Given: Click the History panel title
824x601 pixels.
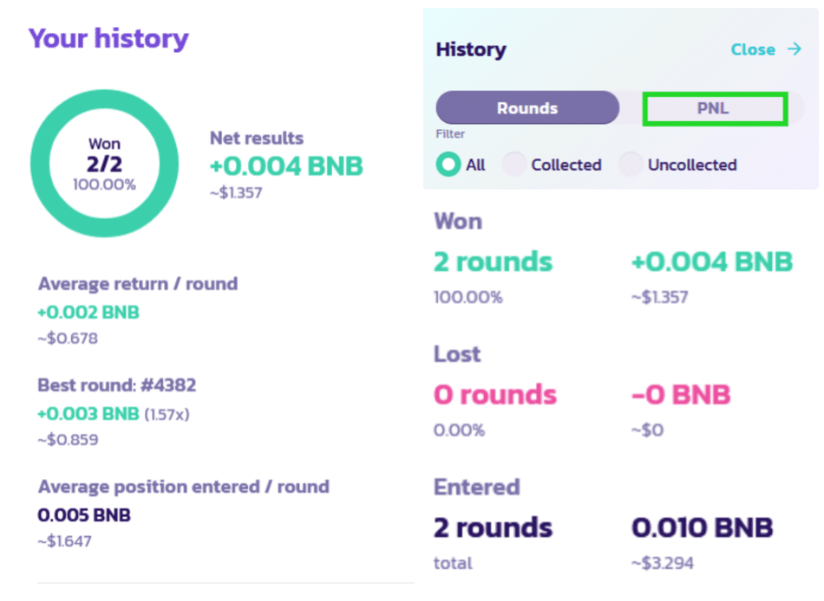Looking at the screenshot, I should (x=471, y=49).
